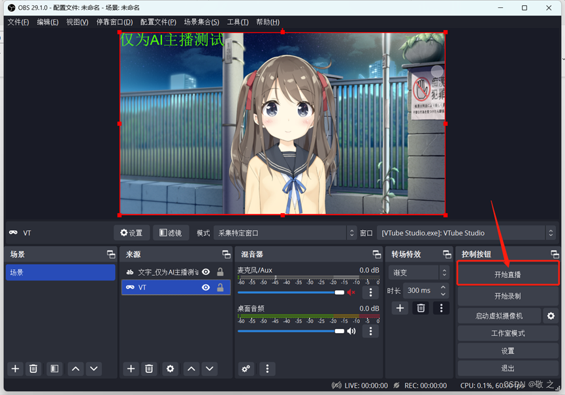Screen dimensions: 565x395
Task: Open 设置 in the controls panel
Action: click(x=508, y=351)
